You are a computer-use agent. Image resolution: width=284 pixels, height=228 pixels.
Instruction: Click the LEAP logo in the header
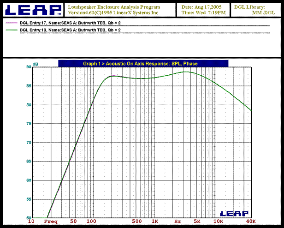32,10
